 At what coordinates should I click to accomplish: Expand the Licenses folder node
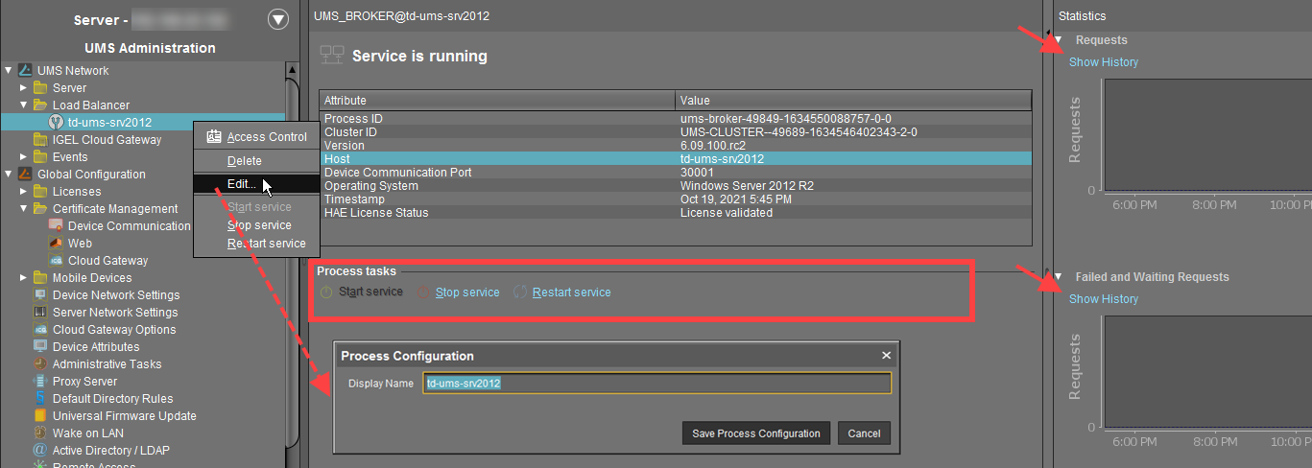tap(25, 192)
